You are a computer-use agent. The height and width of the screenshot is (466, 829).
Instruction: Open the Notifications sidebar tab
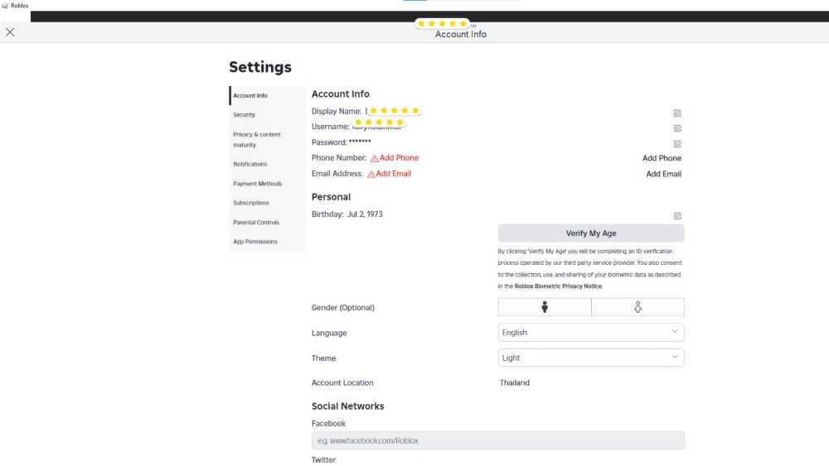coord(268,164)
